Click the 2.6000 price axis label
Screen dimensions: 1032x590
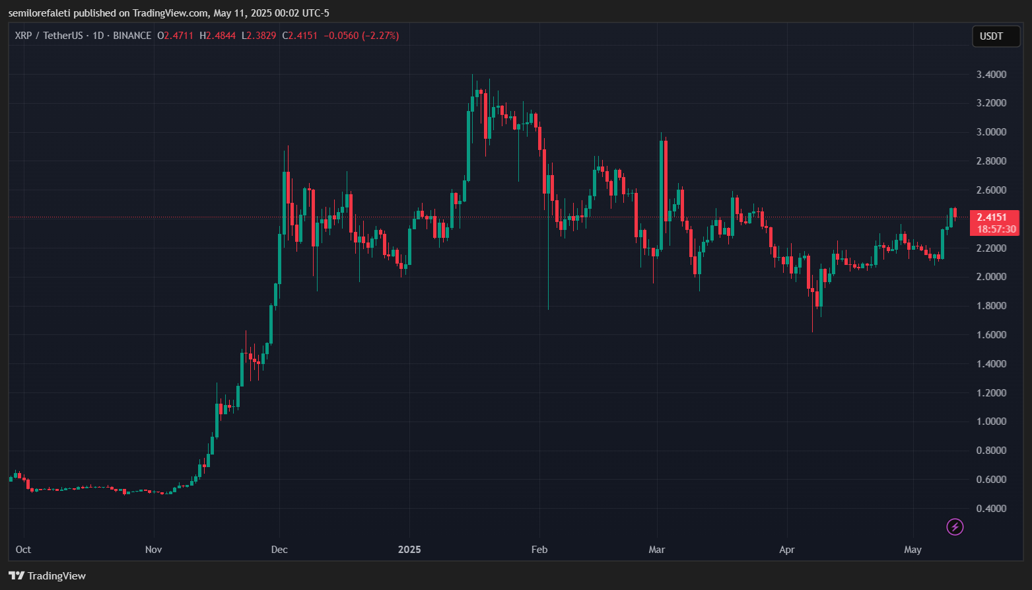click(991, 190)
